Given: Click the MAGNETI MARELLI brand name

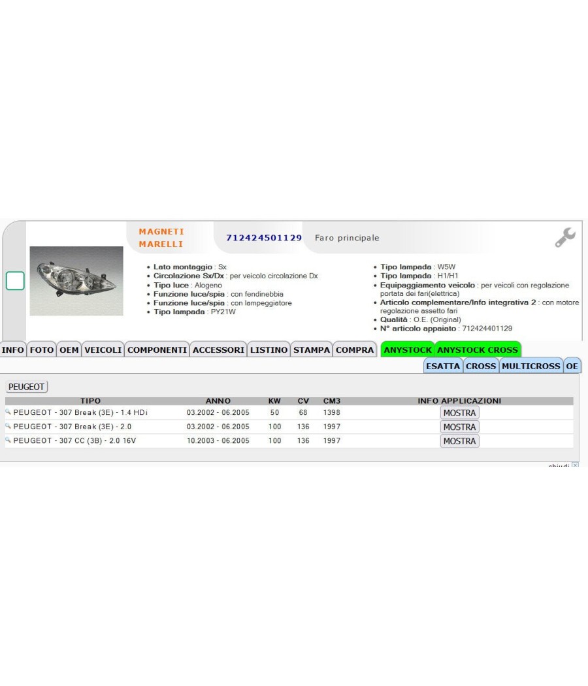Looking at the screenshot, I should coord(161,238).
